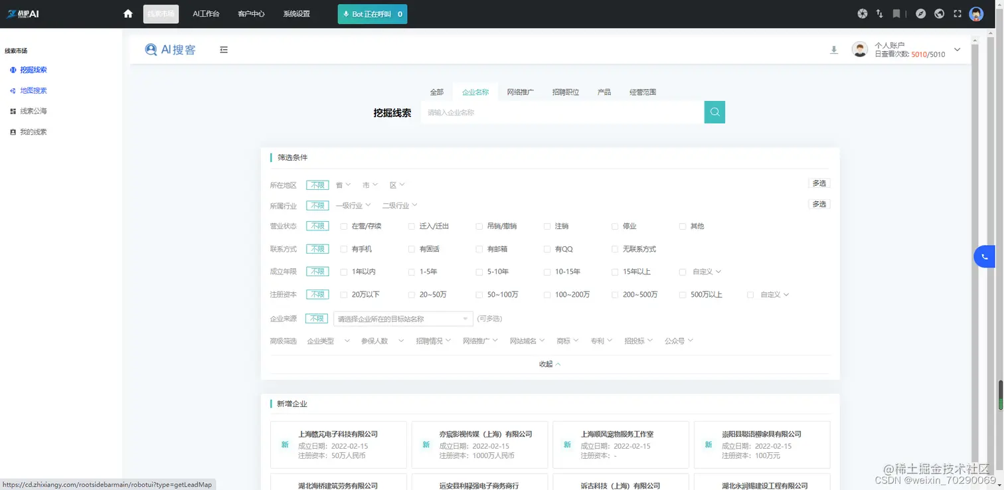Enable the 无联系方式 checkbox
Image resolution: width=1004 pixels, height=490 pixels.
point(615,249)
